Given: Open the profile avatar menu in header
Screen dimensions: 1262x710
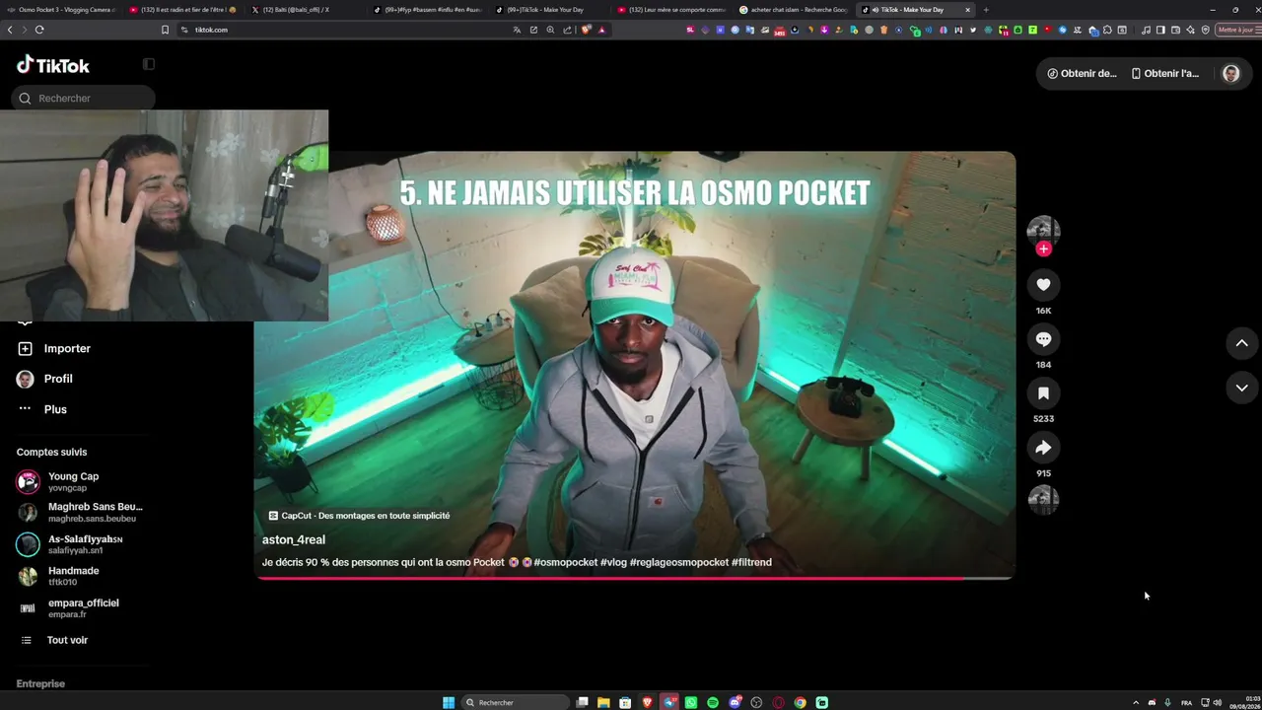Looking at the screenshot, I should point(1230,73).
